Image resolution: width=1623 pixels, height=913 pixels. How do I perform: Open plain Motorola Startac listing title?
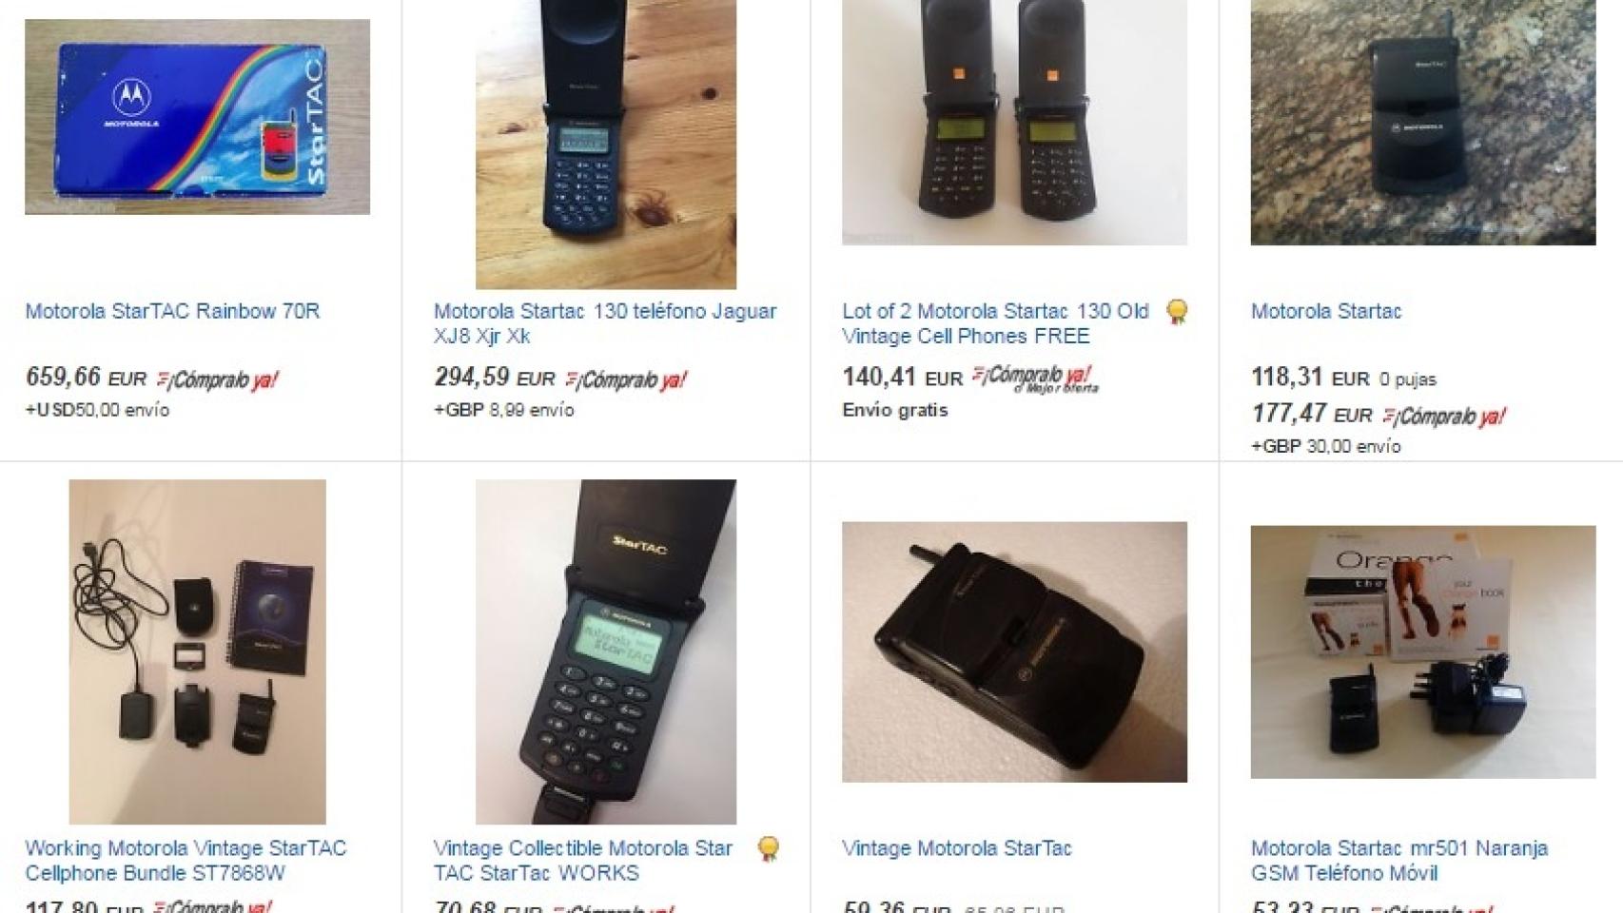pos(1326,311)
